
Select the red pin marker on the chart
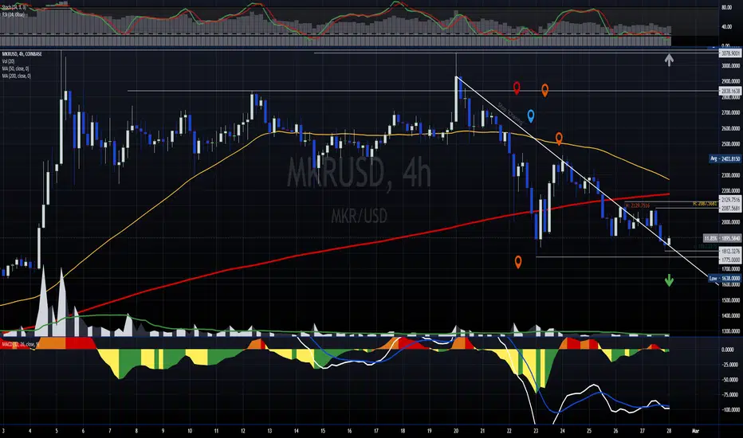point(517,88)
